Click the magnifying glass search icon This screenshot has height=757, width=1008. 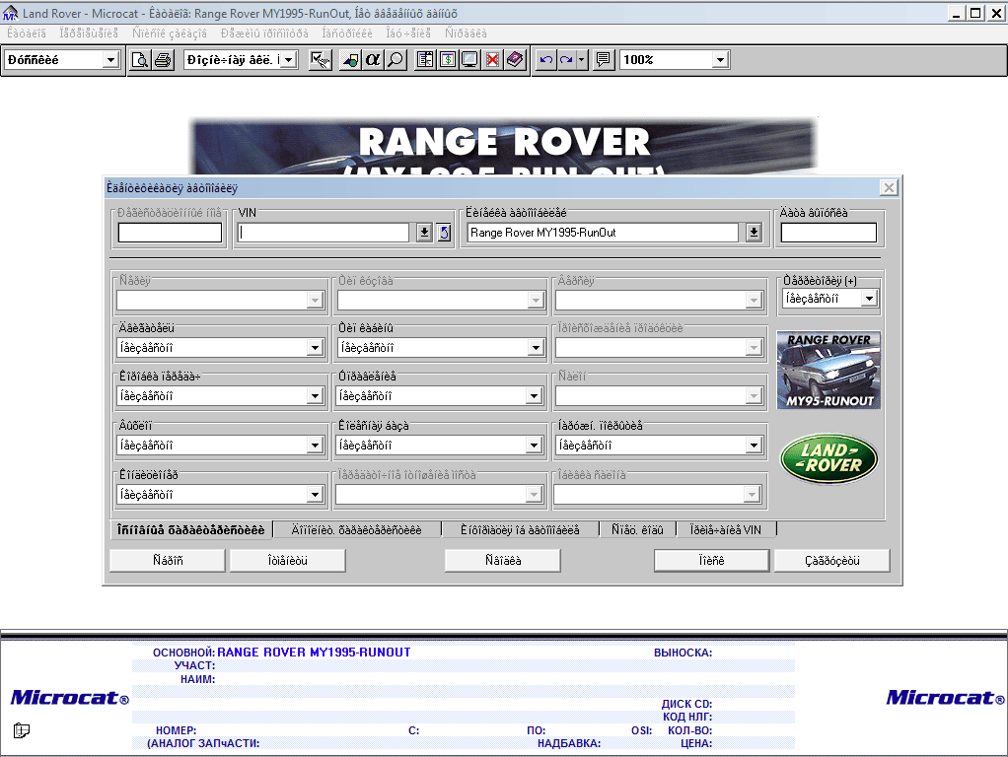click(x=396, y=60)
